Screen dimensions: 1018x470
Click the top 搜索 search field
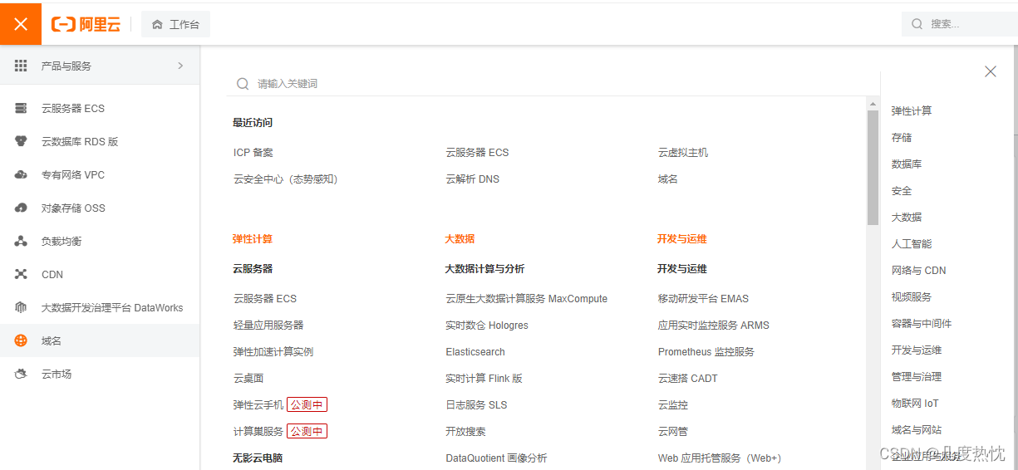point(960,24)
